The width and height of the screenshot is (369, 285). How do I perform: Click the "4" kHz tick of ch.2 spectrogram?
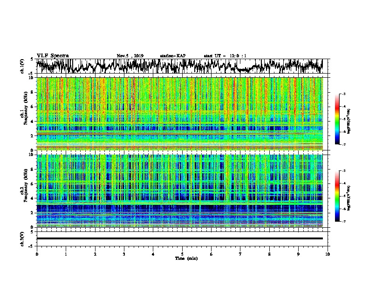pos(33,198)
